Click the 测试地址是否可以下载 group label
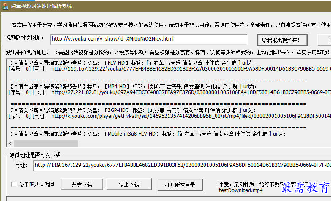 [35, 155]
